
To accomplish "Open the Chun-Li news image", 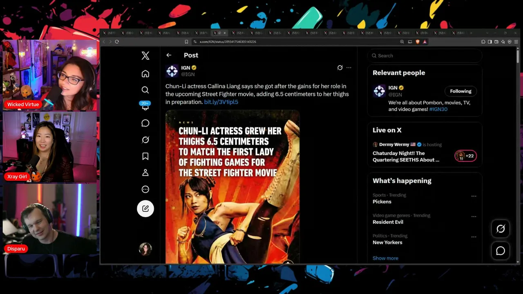I will (232, 187).
